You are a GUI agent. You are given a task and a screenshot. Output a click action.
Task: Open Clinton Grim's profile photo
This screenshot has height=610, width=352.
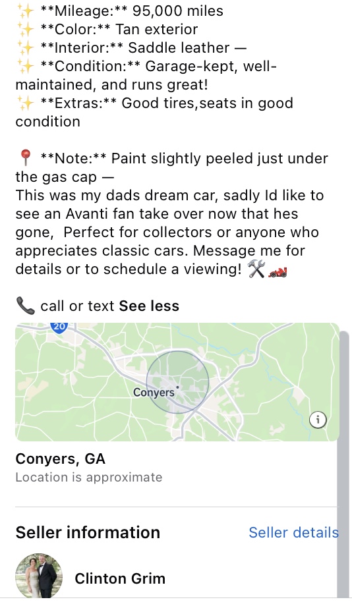pyautogui.click(x=39, y=576)
